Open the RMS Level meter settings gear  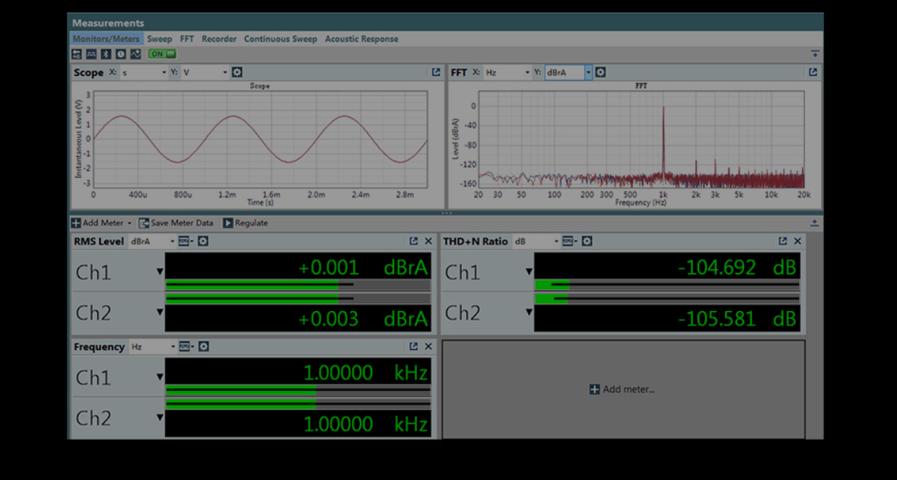(203, 241)
